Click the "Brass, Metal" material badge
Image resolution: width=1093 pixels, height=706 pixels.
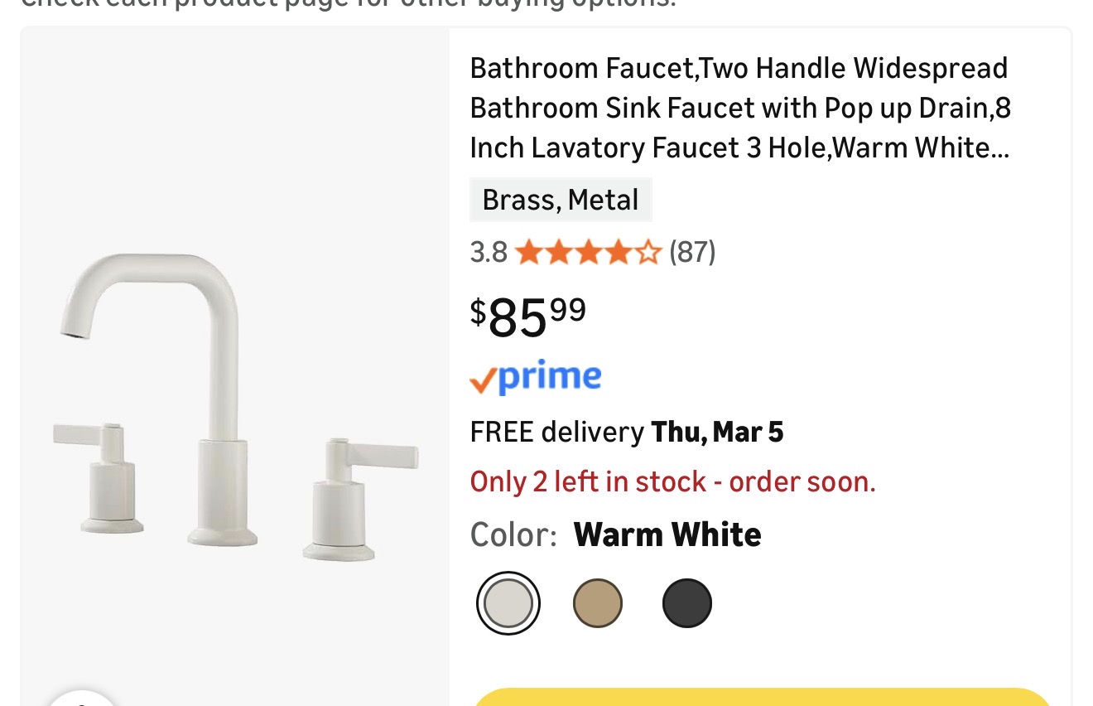561,201
